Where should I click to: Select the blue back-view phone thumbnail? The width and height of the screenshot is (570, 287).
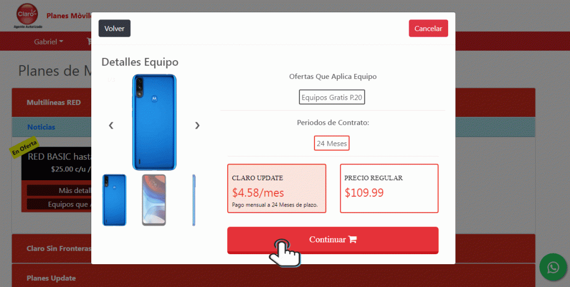coord(114,200)
